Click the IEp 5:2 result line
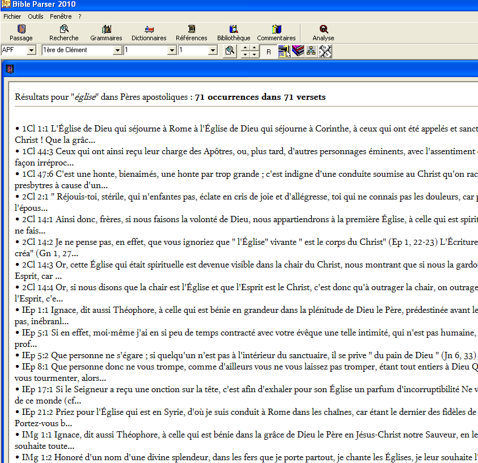The width and height of the screenshot is (478, 463). pos(246,355)
